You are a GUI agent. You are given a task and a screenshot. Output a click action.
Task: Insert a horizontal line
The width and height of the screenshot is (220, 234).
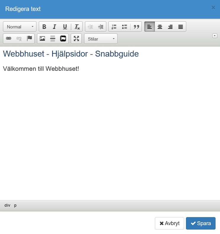[x=53, y=39]
